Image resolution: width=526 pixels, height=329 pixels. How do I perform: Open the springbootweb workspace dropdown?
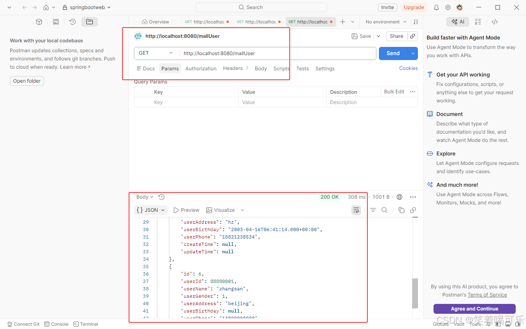pyautogui.click(x=86, y=7)
